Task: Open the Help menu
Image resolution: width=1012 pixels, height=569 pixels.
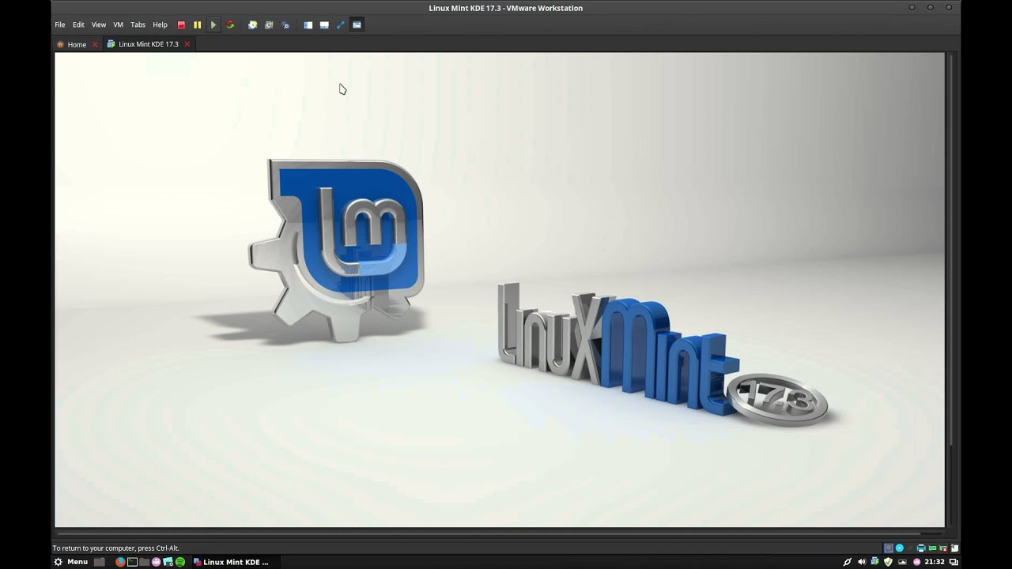Action: (x=160, y=24)
